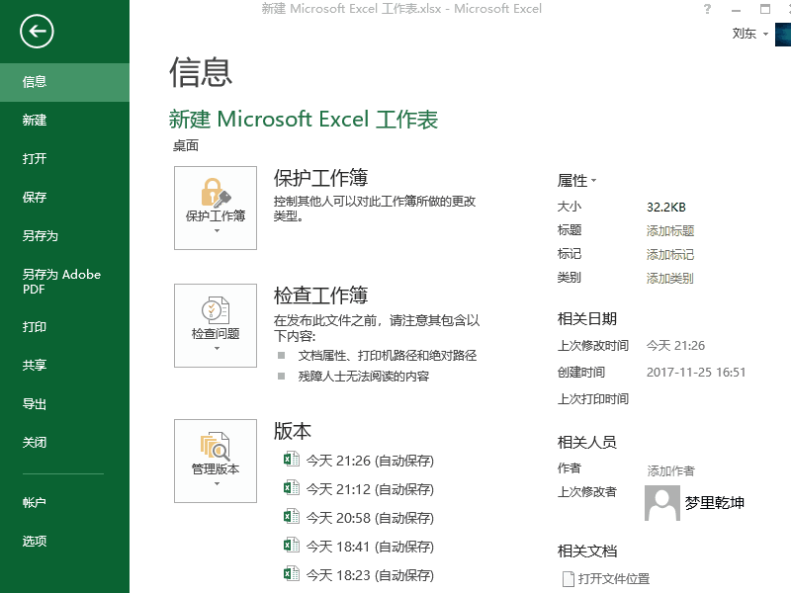Click the page icon for 打开文件位置
Viewport: 791px width, 593px height.
coord(568,579)
